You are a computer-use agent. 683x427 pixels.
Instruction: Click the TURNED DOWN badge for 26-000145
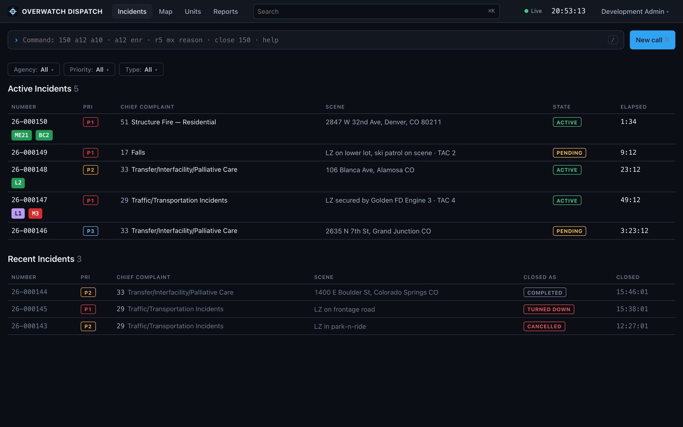[x=549, y=309]
